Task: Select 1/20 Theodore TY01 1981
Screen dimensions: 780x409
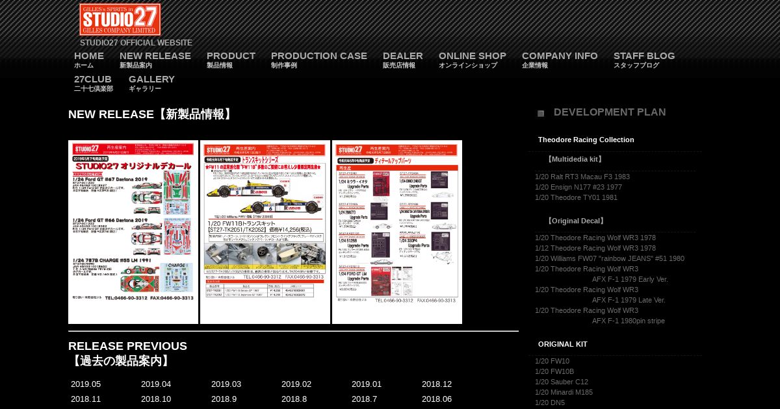Action: [577, 197]
